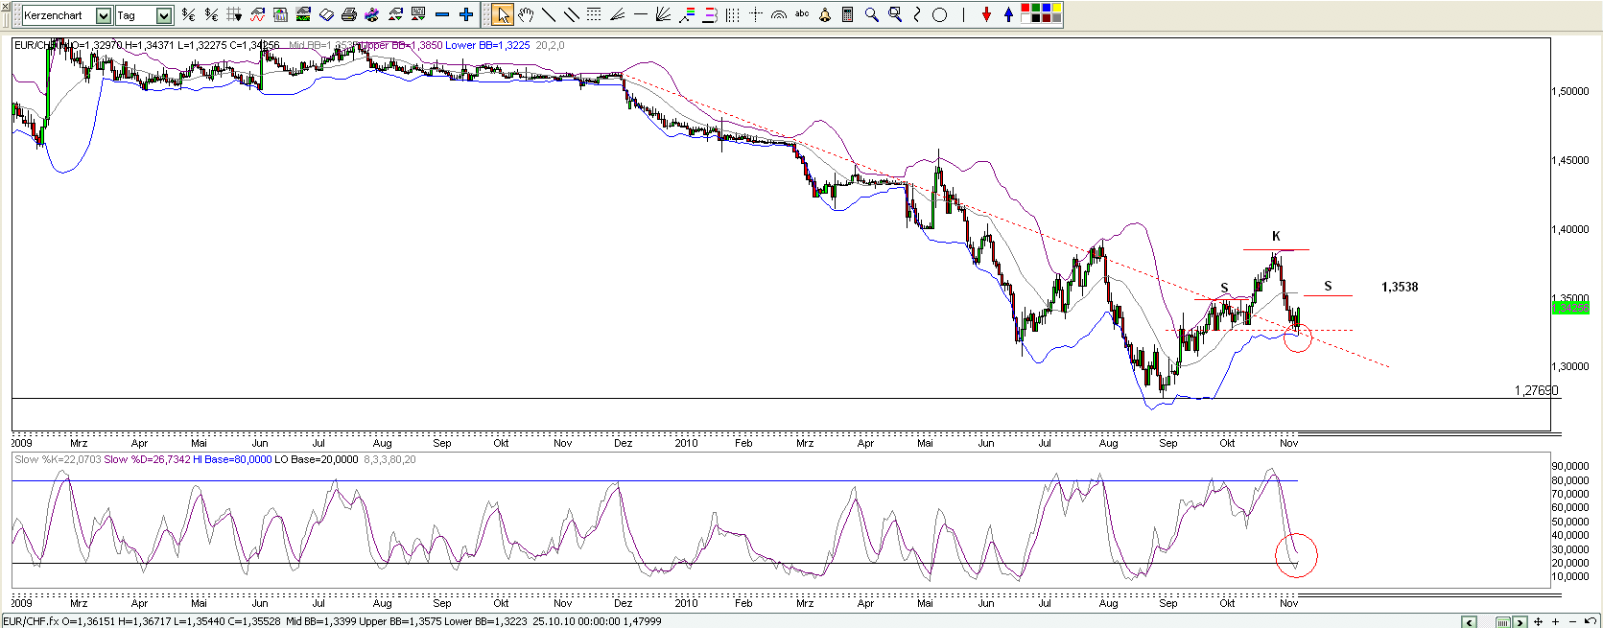
Task: Click the second dollar/euro currency icon
Action: tap(211, 14)
